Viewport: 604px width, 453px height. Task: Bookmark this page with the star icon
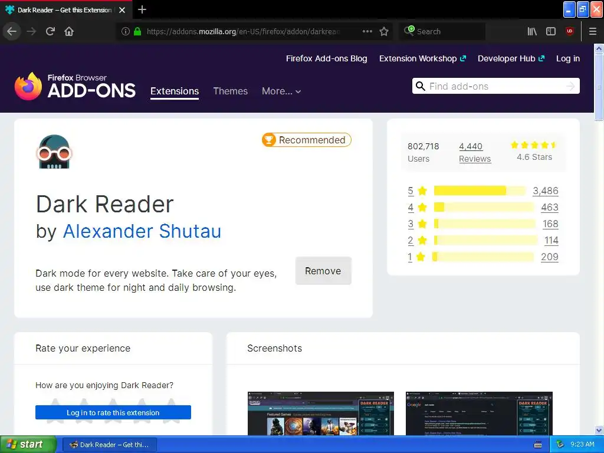pos(383,31)
